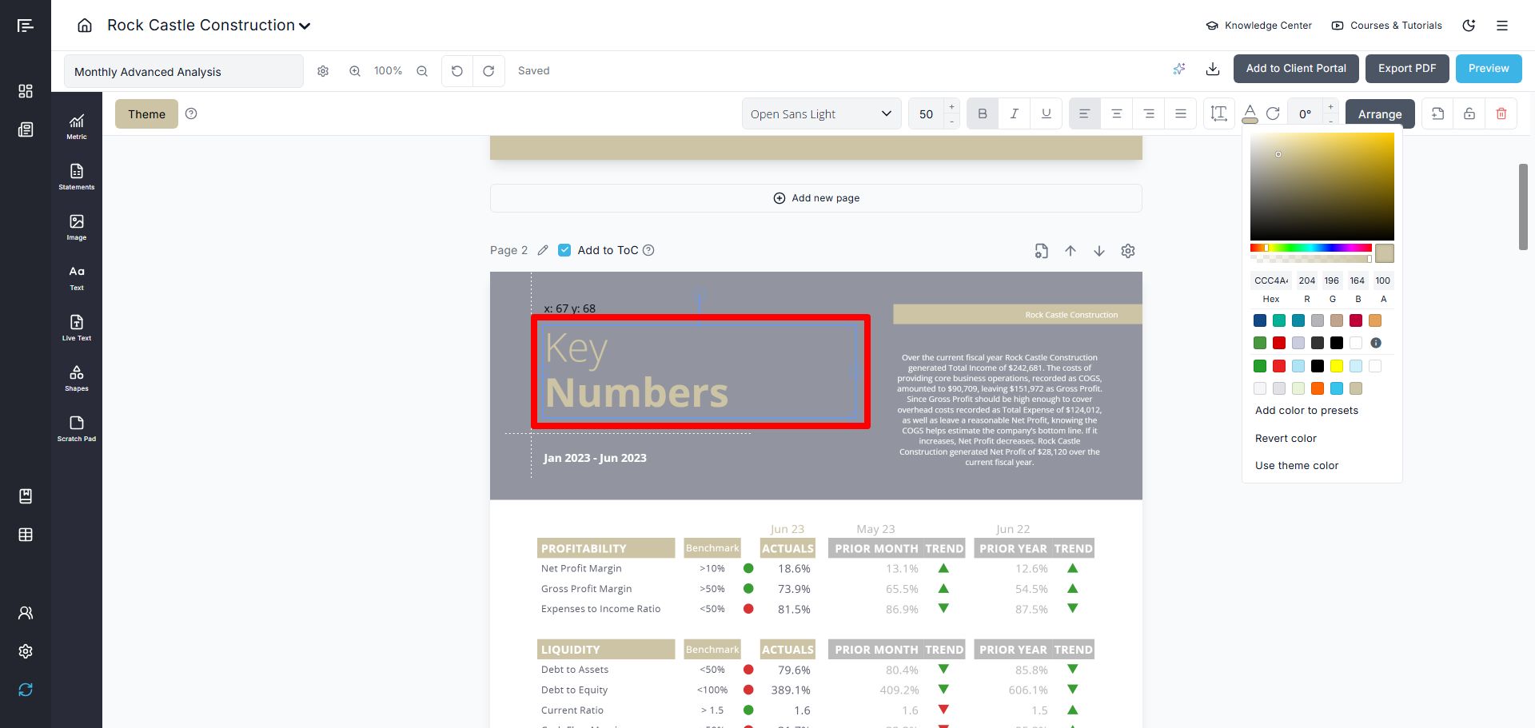Open the Statements tool in the sidebar

coord(77,177)
